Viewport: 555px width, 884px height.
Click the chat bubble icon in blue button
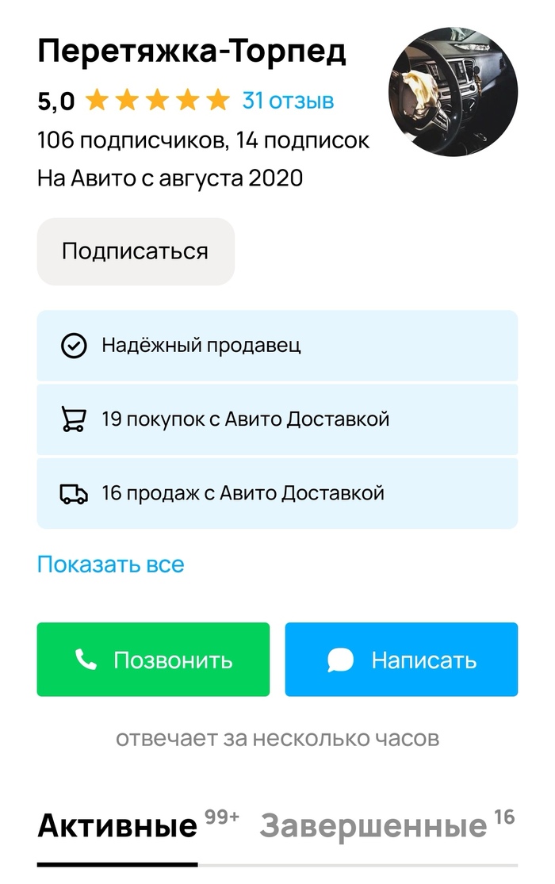pyautogui.click(x=340, y=660)
